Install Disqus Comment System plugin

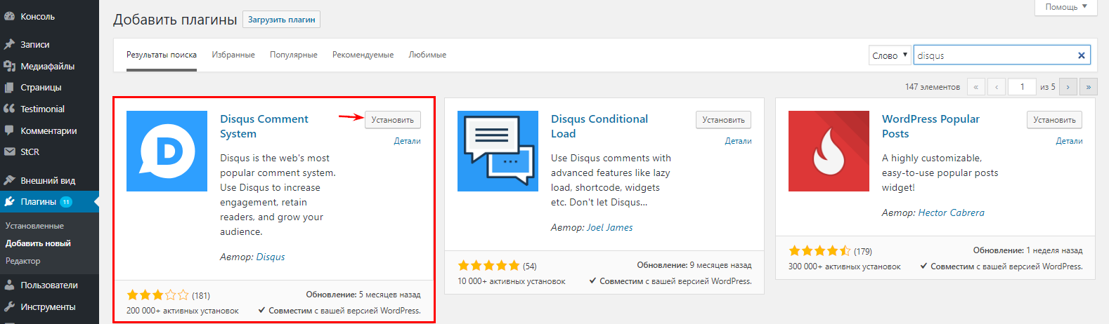click(x=393, y=120)
